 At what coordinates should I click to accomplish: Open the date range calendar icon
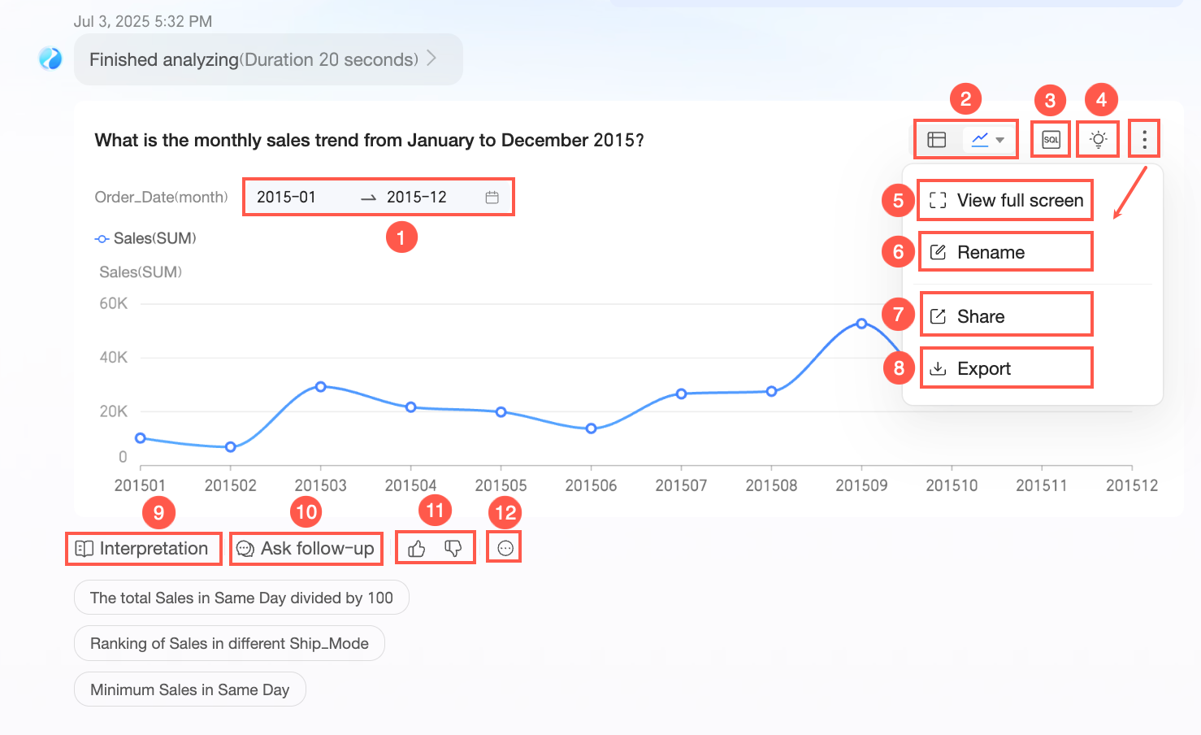click(x=492, y=198)
